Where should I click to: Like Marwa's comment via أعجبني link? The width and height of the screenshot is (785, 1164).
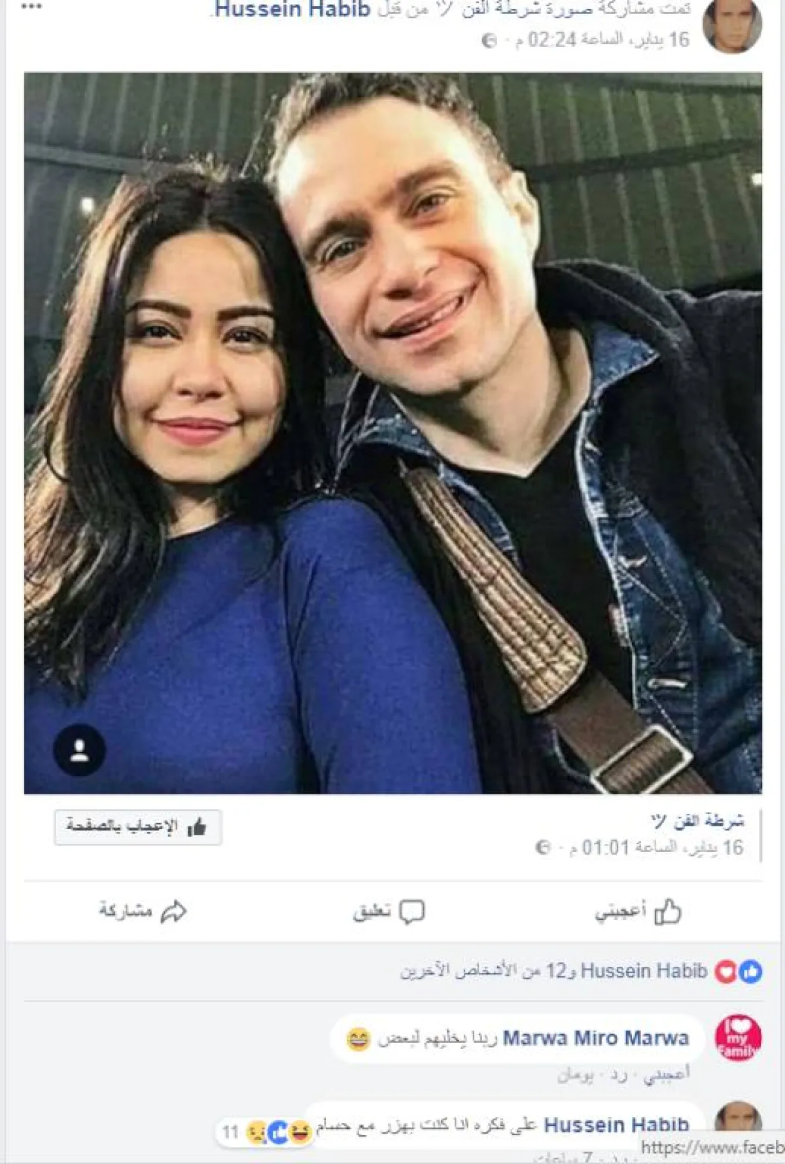click(667, 1074)
